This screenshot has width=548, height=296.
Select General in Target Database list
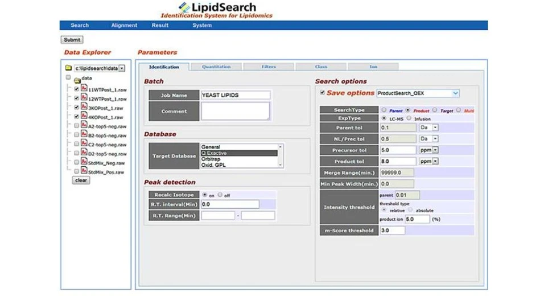pos(240,147)
